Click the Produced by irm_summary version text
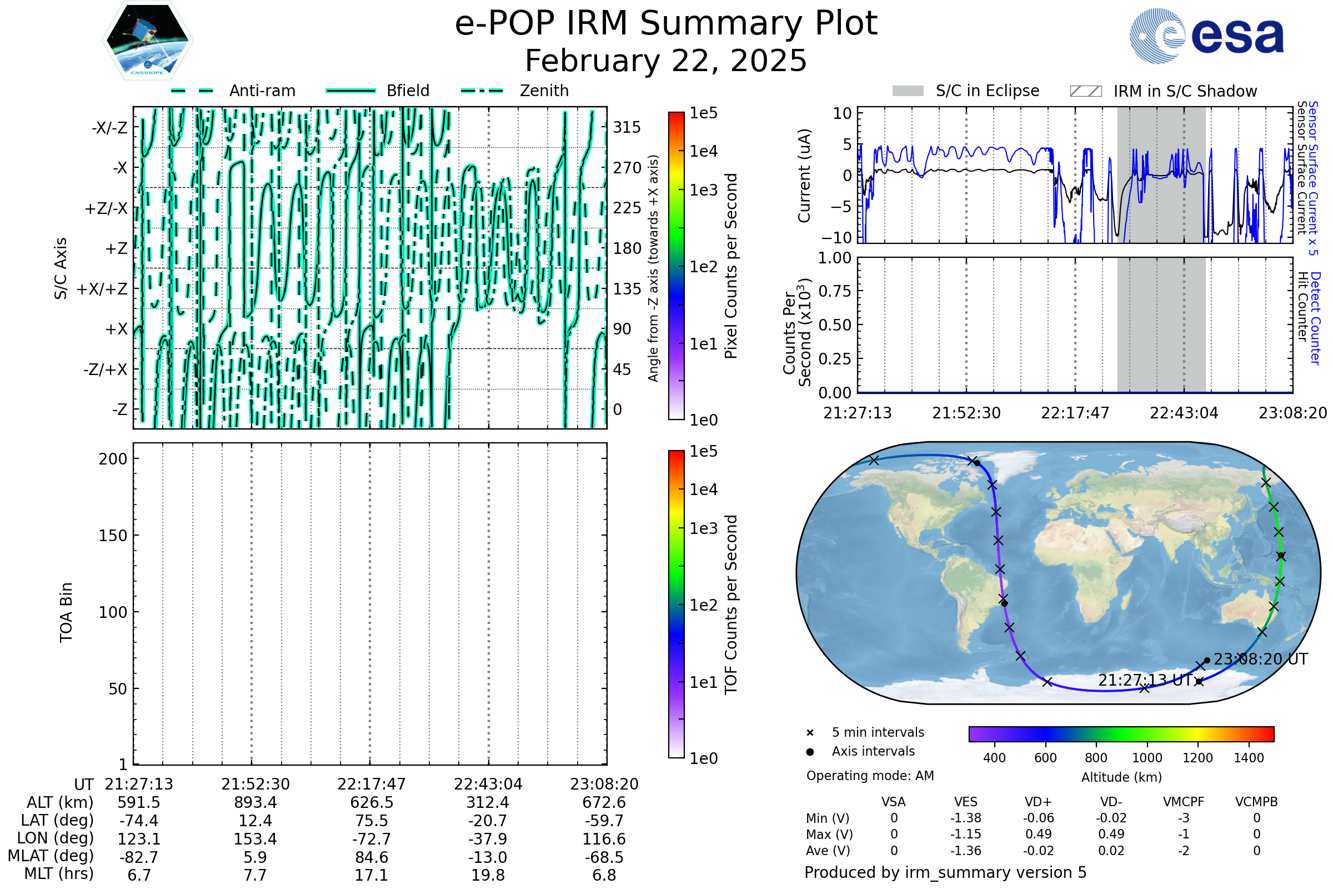 [x=945, y=872]
